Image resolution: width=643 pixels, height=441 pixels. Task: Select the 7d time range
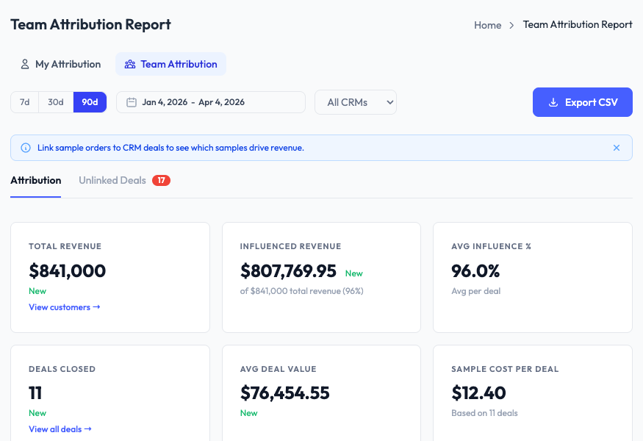[x=24, y=102]
